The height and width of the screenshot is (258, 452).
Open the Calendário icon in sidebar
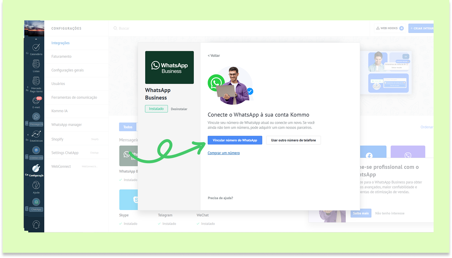(x=36, y=48)
